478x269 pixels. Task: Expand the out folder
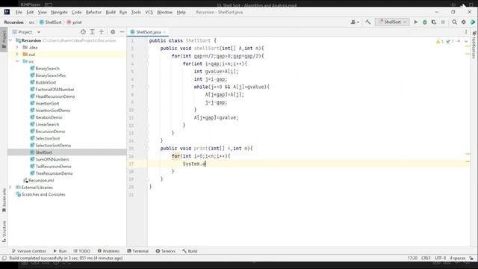pos(17,55)
